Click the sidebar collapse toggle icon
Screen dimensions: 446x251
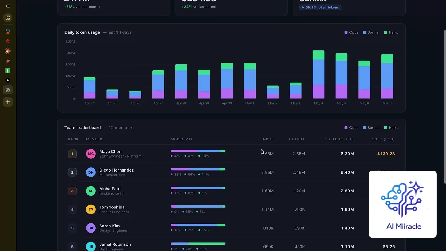pyautogui.click(x=8, y=6)
